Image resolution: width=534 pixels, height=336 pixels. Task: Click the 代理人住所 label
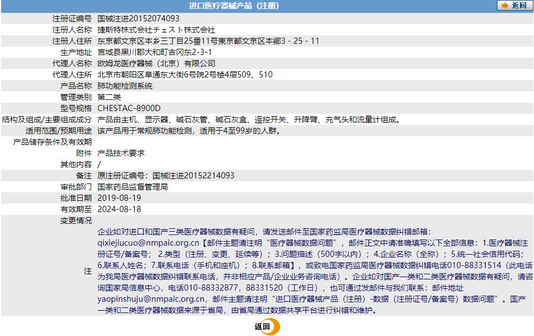pos(72,75)
